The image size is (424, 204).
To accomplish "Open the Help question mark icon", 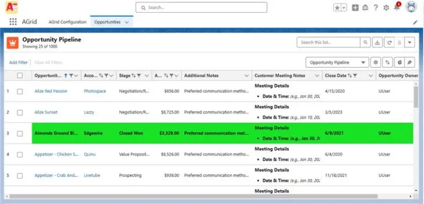I will click(x=375, y=8).
